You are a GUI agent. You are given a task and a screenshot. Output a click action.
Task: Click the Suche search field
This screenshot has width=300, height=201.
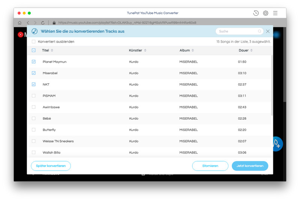coord(239,31)
